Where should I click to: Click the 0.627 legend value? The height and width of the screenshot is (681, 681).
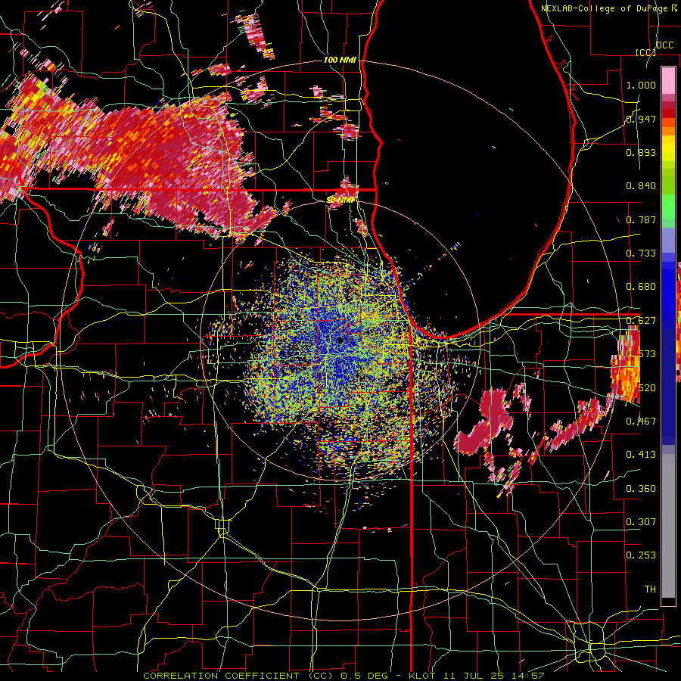tap(641, 321)
